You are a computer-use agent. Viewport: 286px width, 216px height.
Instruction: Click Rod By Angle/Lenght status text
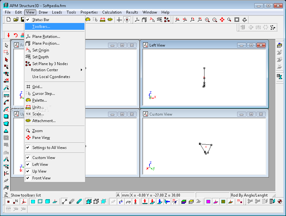(249, 195)
